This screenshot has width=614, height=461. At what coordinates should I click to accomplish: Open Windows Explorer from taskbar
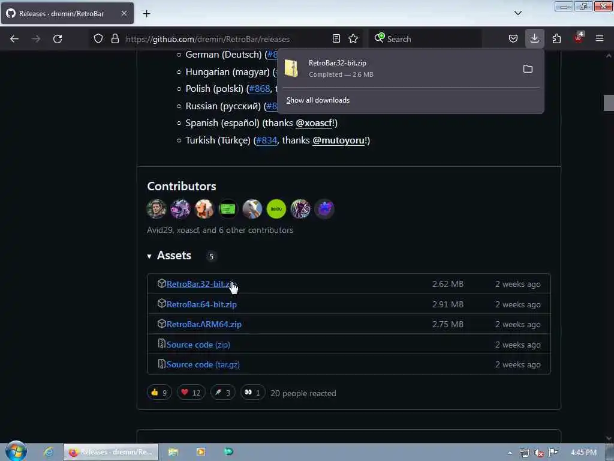[x=173, y=452]
